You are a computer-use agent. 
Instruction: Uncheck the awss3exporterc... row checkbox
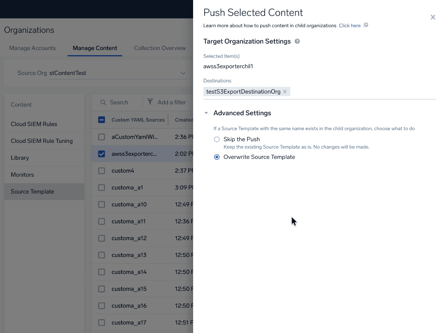click(101, 154)
